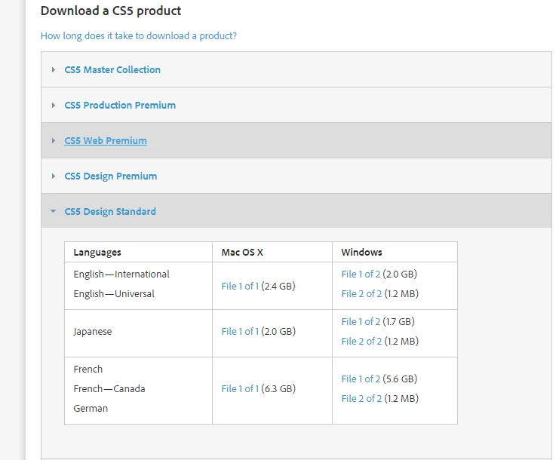Download French/German Windows File 2 of 2

pyautogui.click(x=361, y=398)
